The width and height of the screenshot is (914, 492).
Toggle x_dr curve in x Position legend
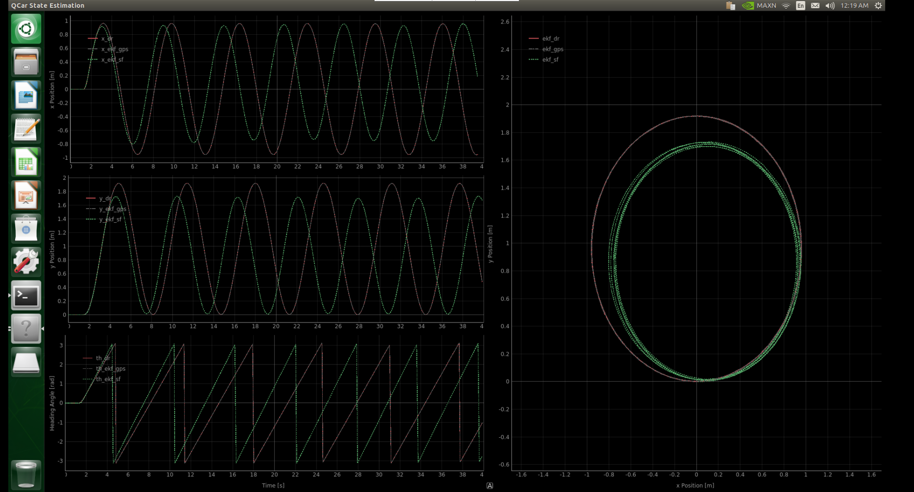(x=100, y=38)
